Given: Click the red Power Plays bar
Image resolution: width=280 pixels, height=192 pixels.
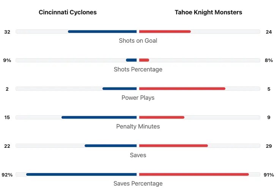Looking at the screenshot, I should point(182,89).
